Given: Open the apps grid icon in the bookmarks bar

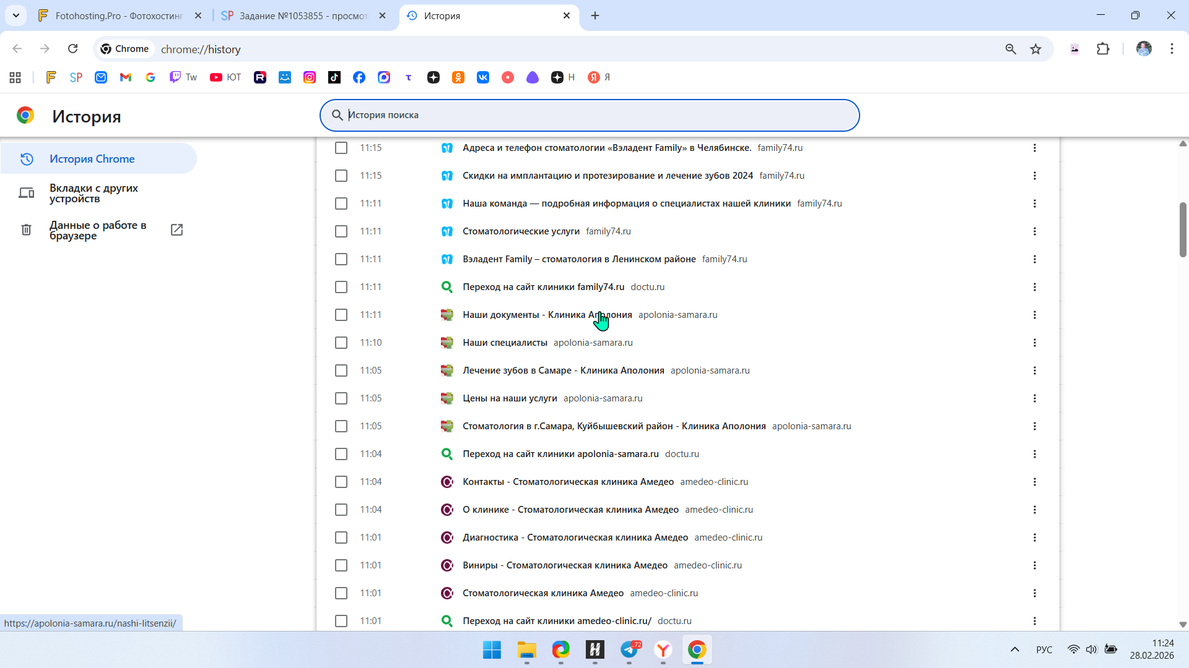Looking at the screenshot, I should tap(15, 77).
